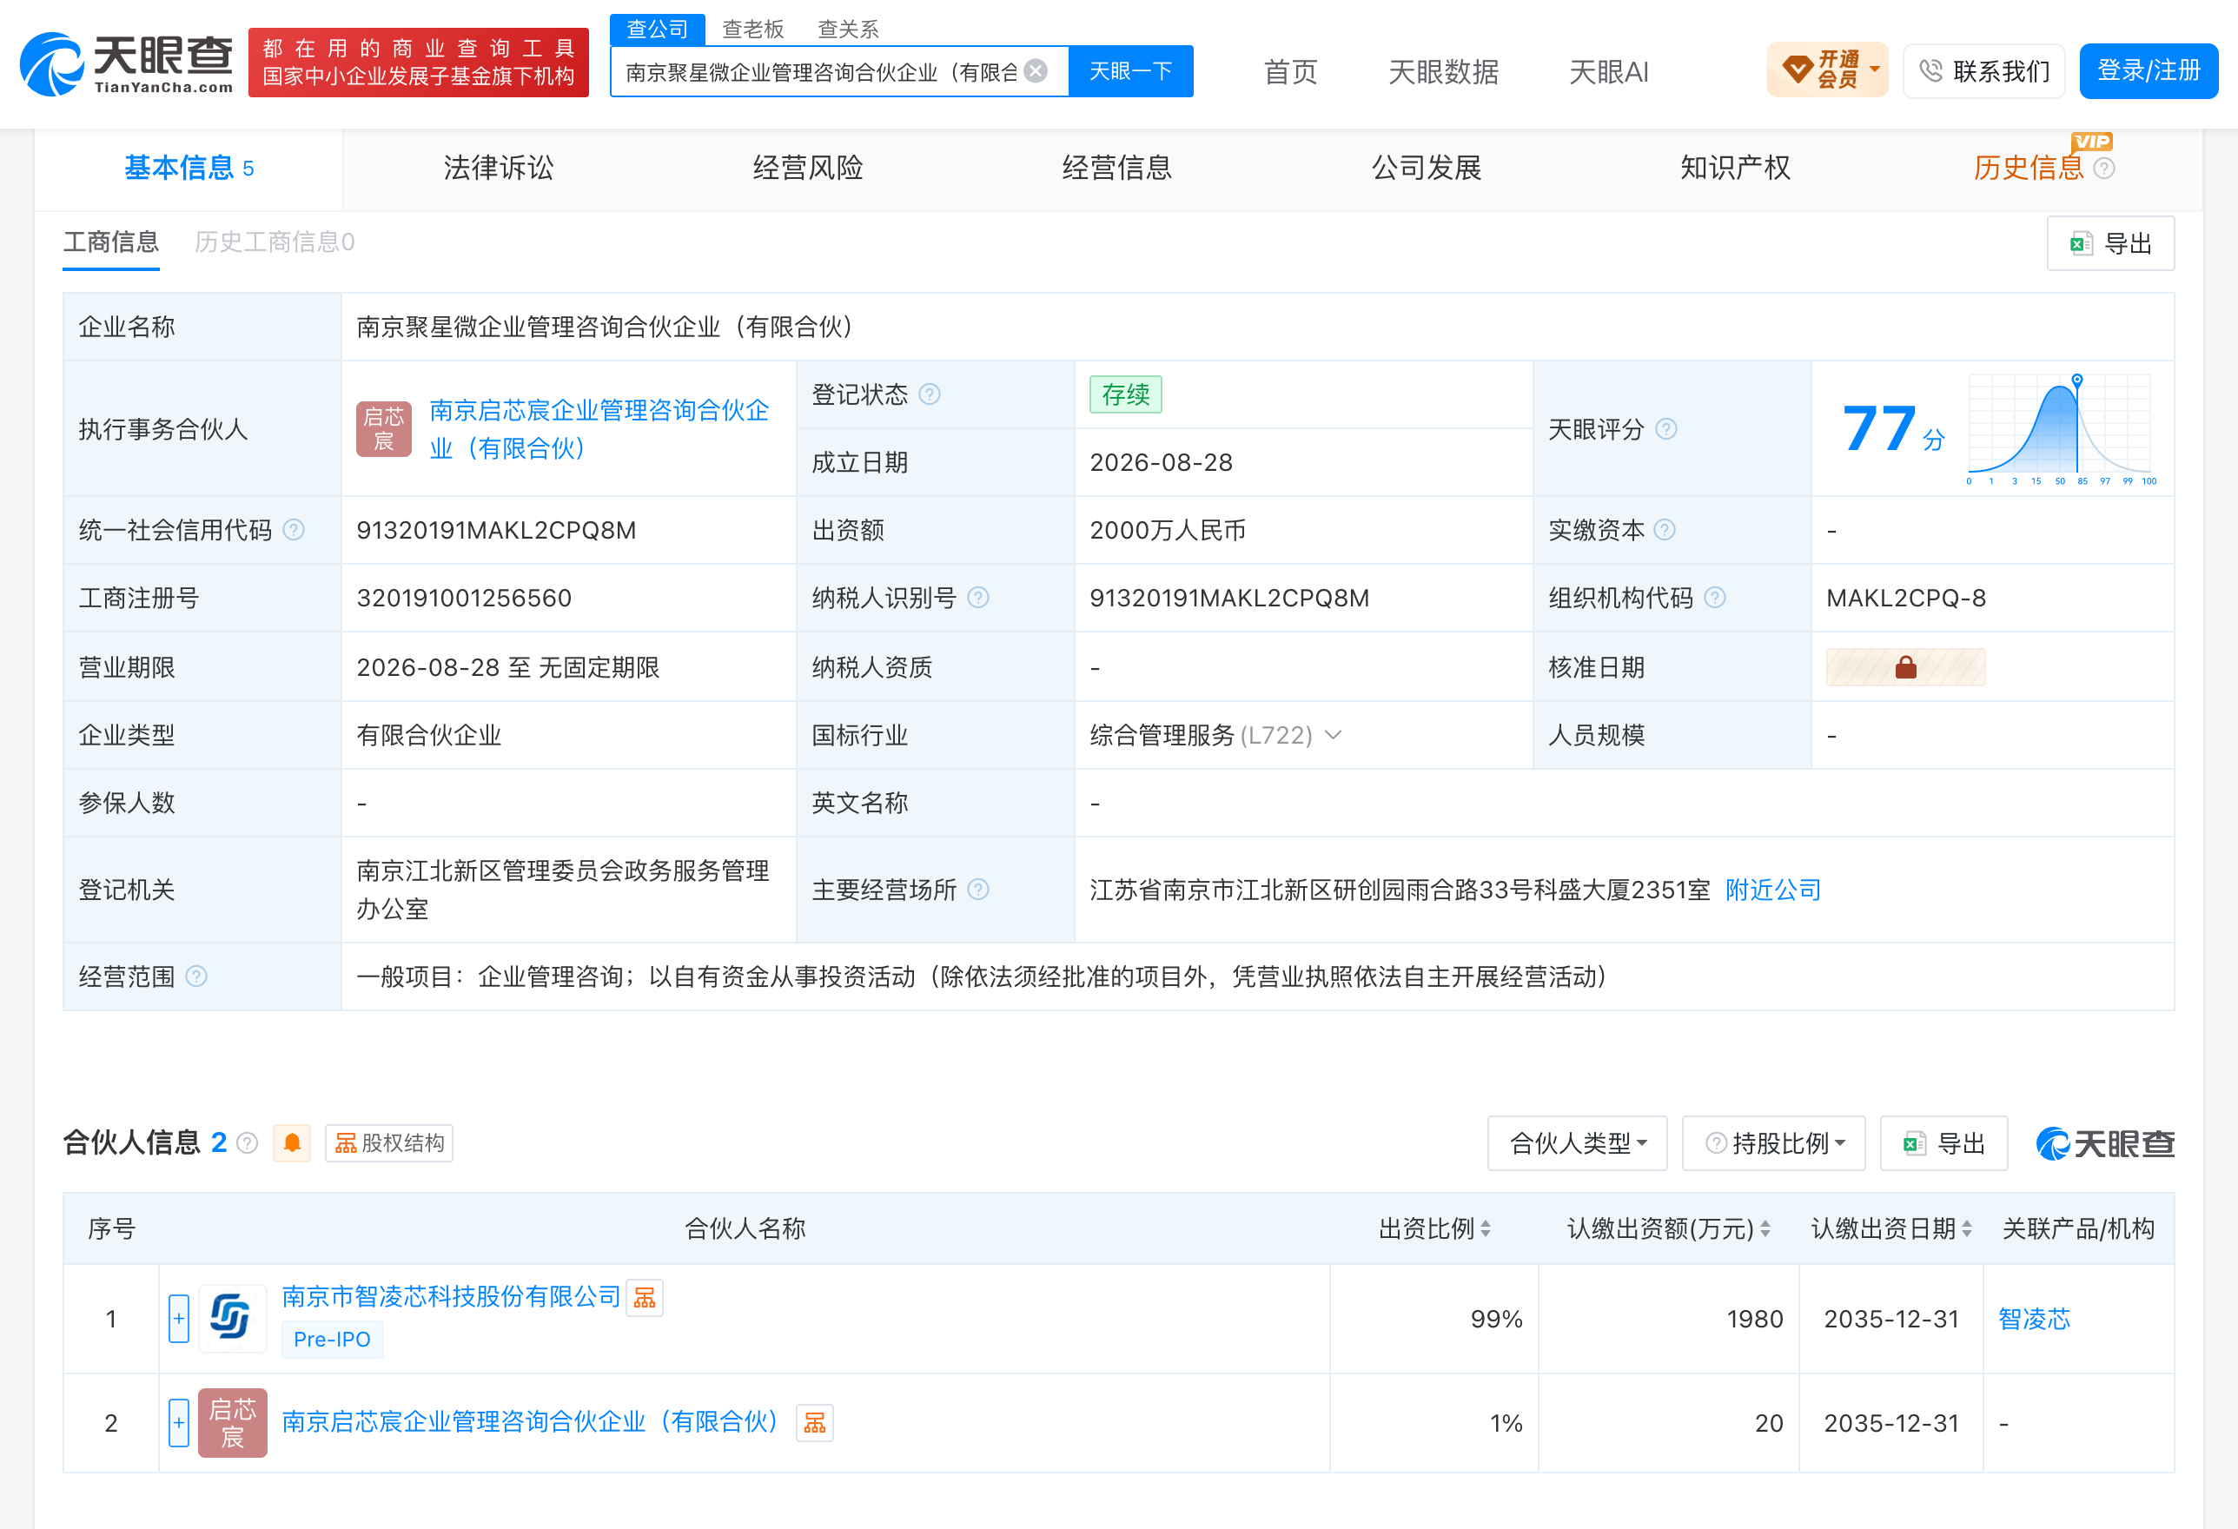Expand partner row 1 plus button
The height and width of the screenshot is (1529, 2238).
click(x=179, y=1319)
